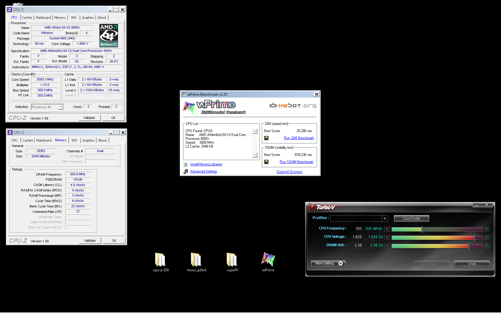Adjust the CPU Frequency slider

tap(422, 229)
